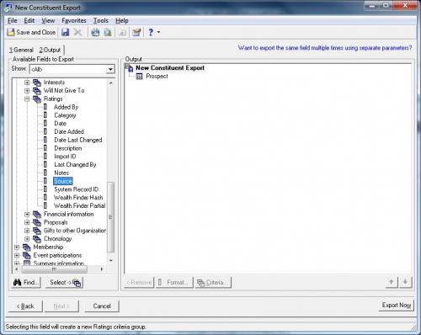Switch to the 2:Output tab

(50, 50)
